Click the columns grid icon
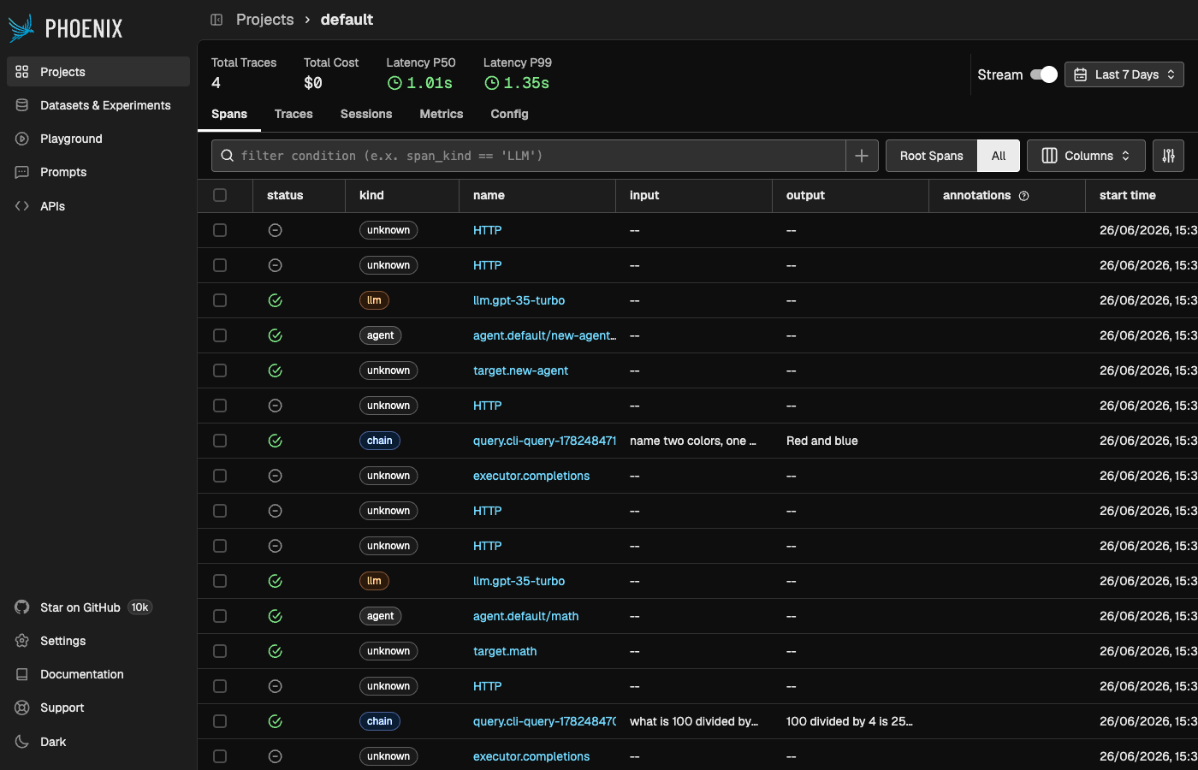 click(1049, 156)
